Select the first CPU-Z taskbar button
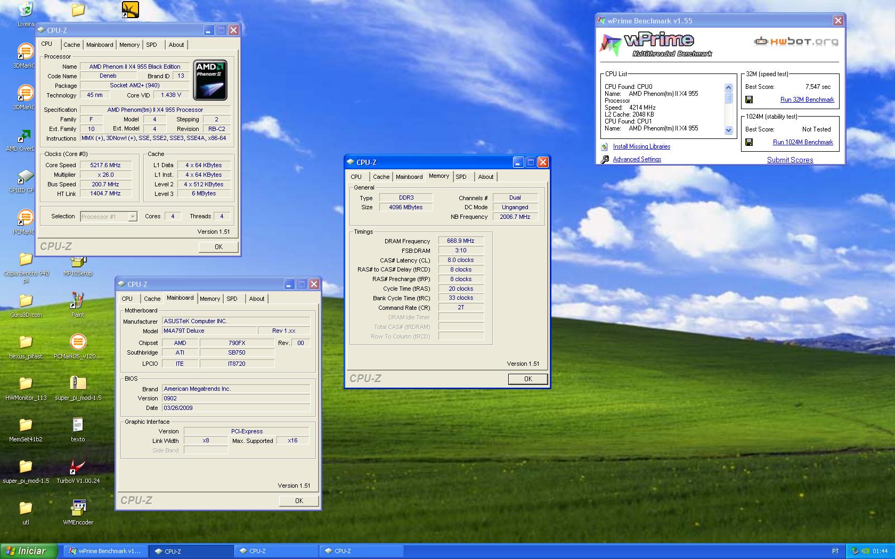This screenshot has height=559, width=895. [191, 552]
